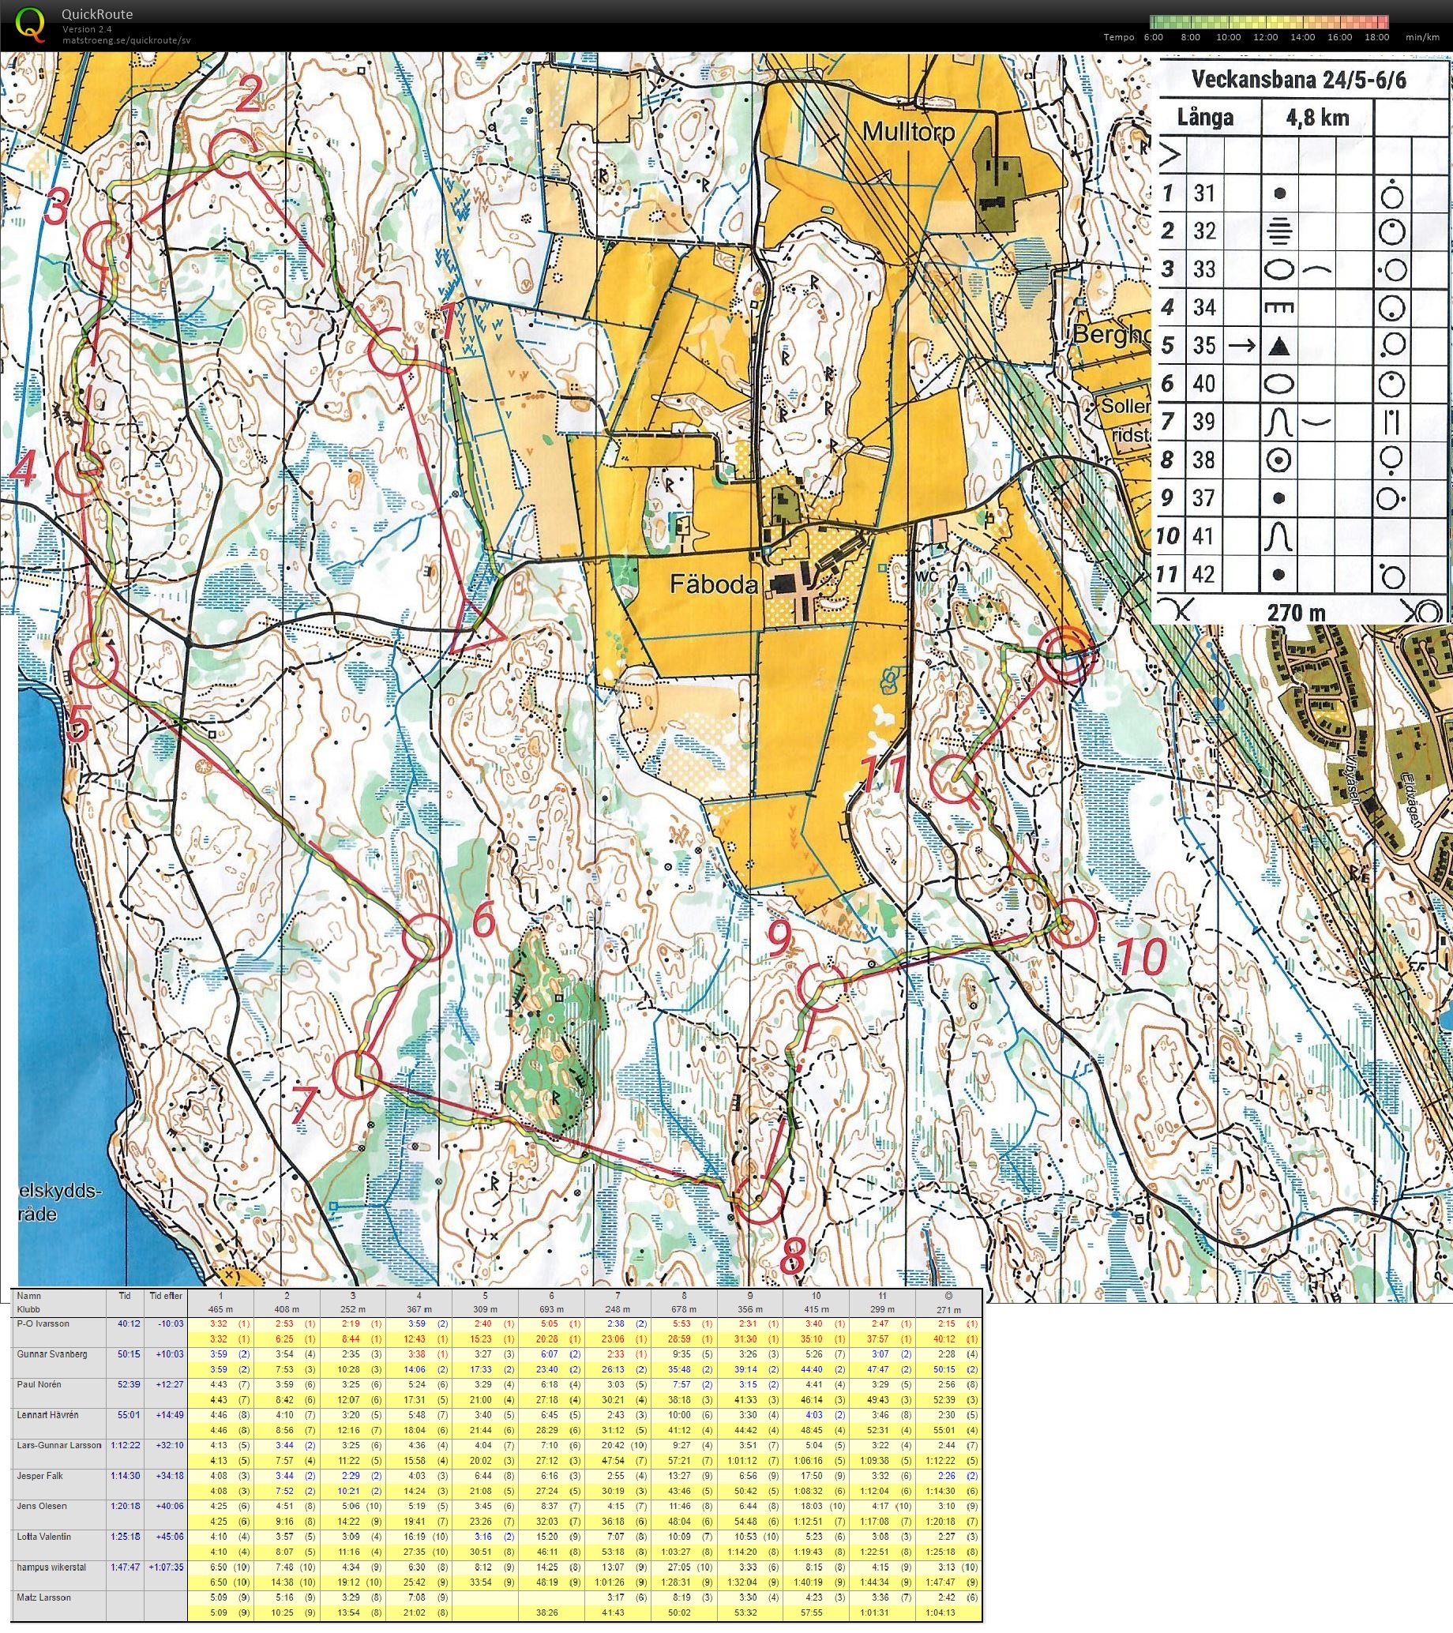Click the "-10:03" time-behind value

[171, 1323]
